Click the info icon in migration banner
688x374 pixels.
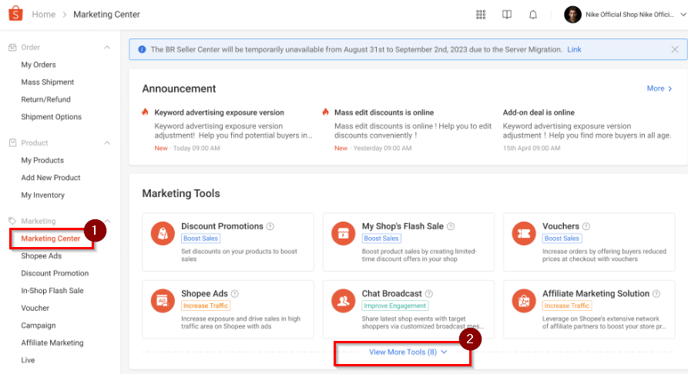[x=143, y=49]
